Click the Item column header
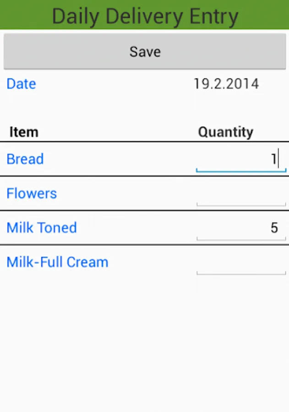 tap(24, 132)
